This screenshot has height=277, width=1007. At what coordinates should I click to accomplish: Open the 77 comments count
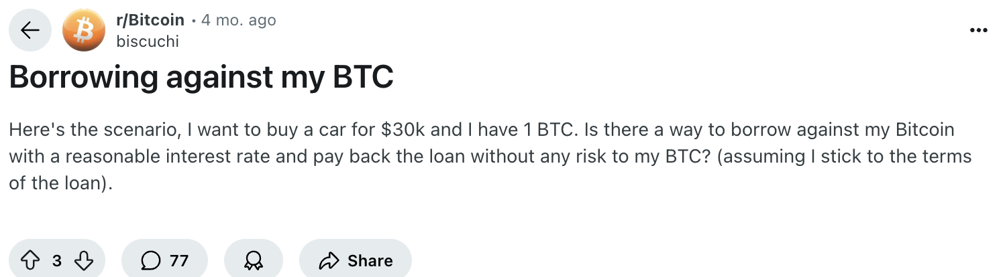179,260
